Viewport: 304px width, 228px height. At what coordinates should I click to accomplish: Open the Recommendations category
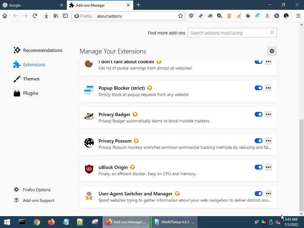pos(38,50)
